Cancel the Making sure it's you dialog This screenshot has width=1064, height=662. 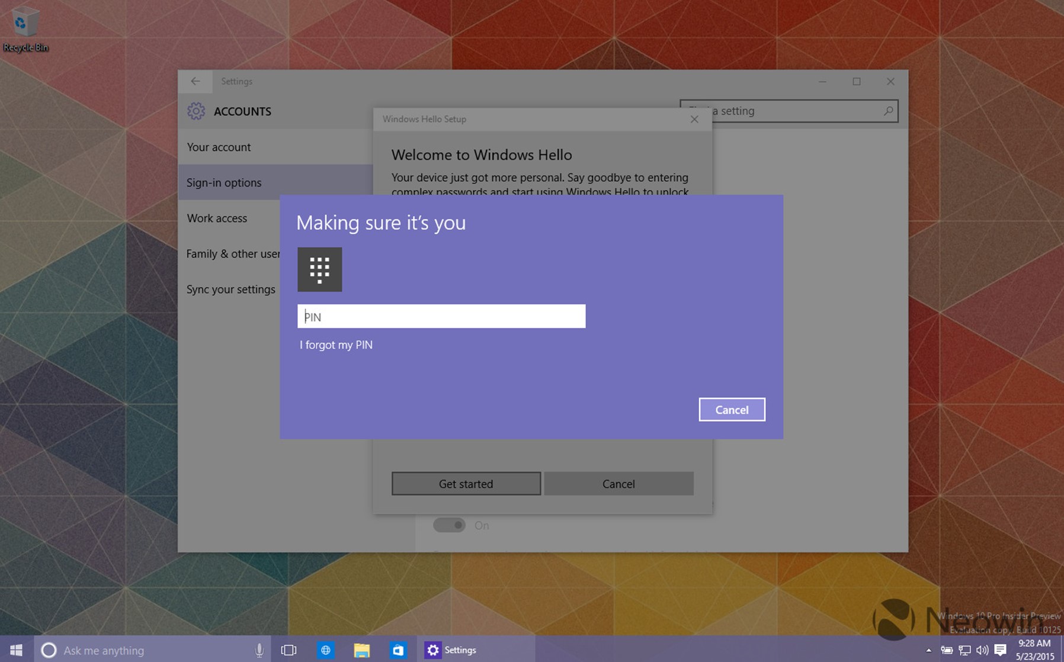click(x=731, y=410)
